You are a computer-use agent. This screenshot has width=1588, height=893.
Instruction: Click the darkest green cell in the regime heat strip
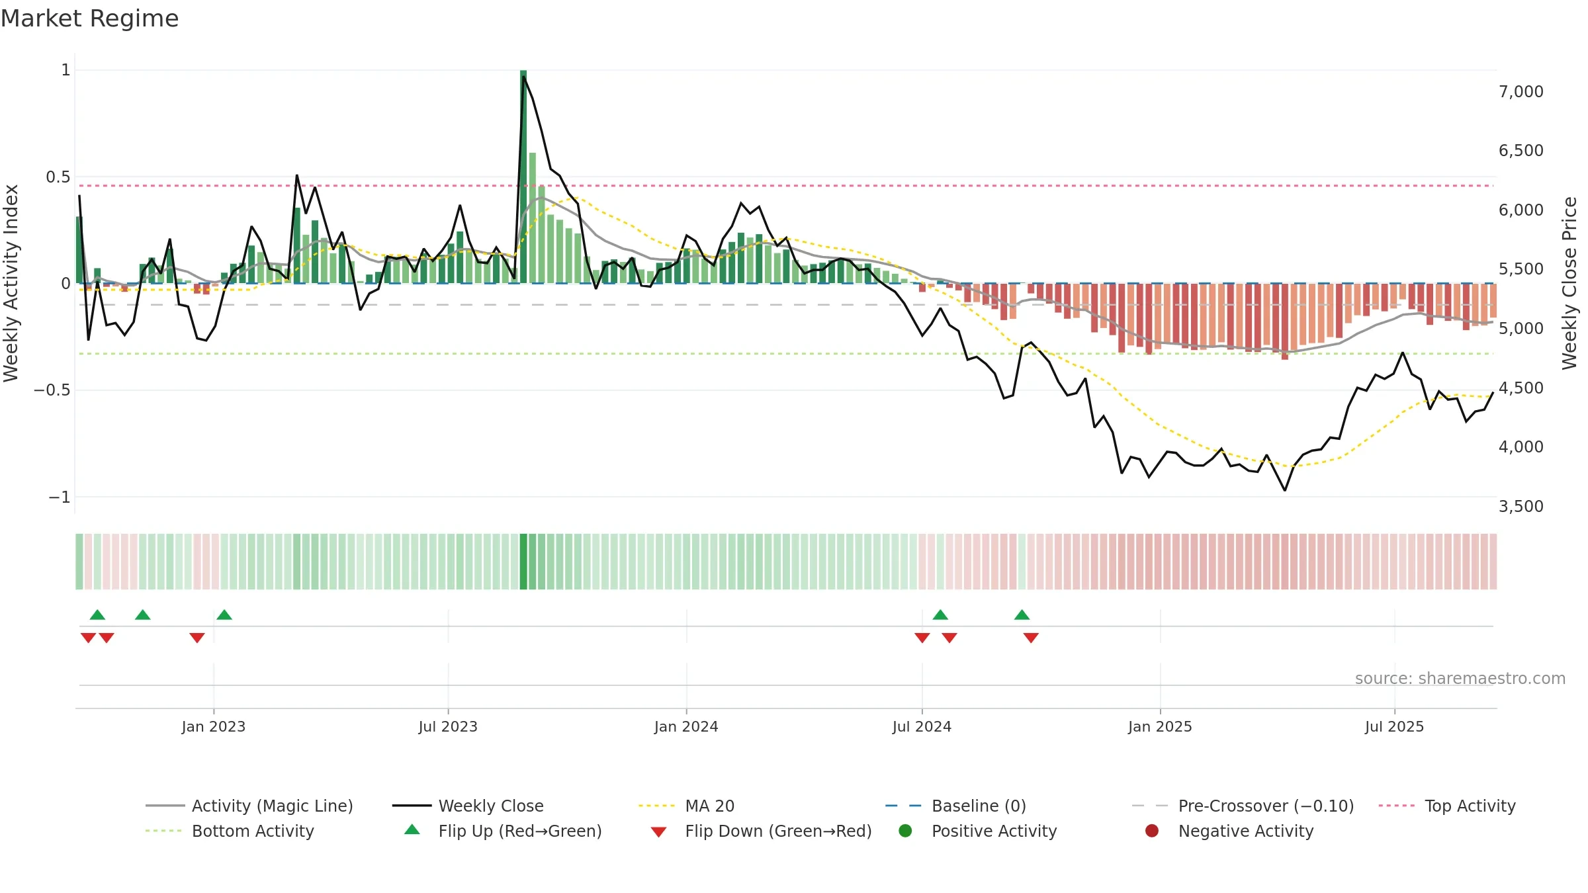(x=523, y=562)
